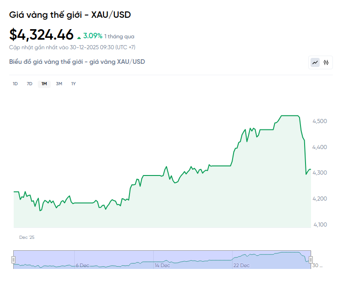
Task: Click the 14 Dec label in navigator
Action: [162, 265]
